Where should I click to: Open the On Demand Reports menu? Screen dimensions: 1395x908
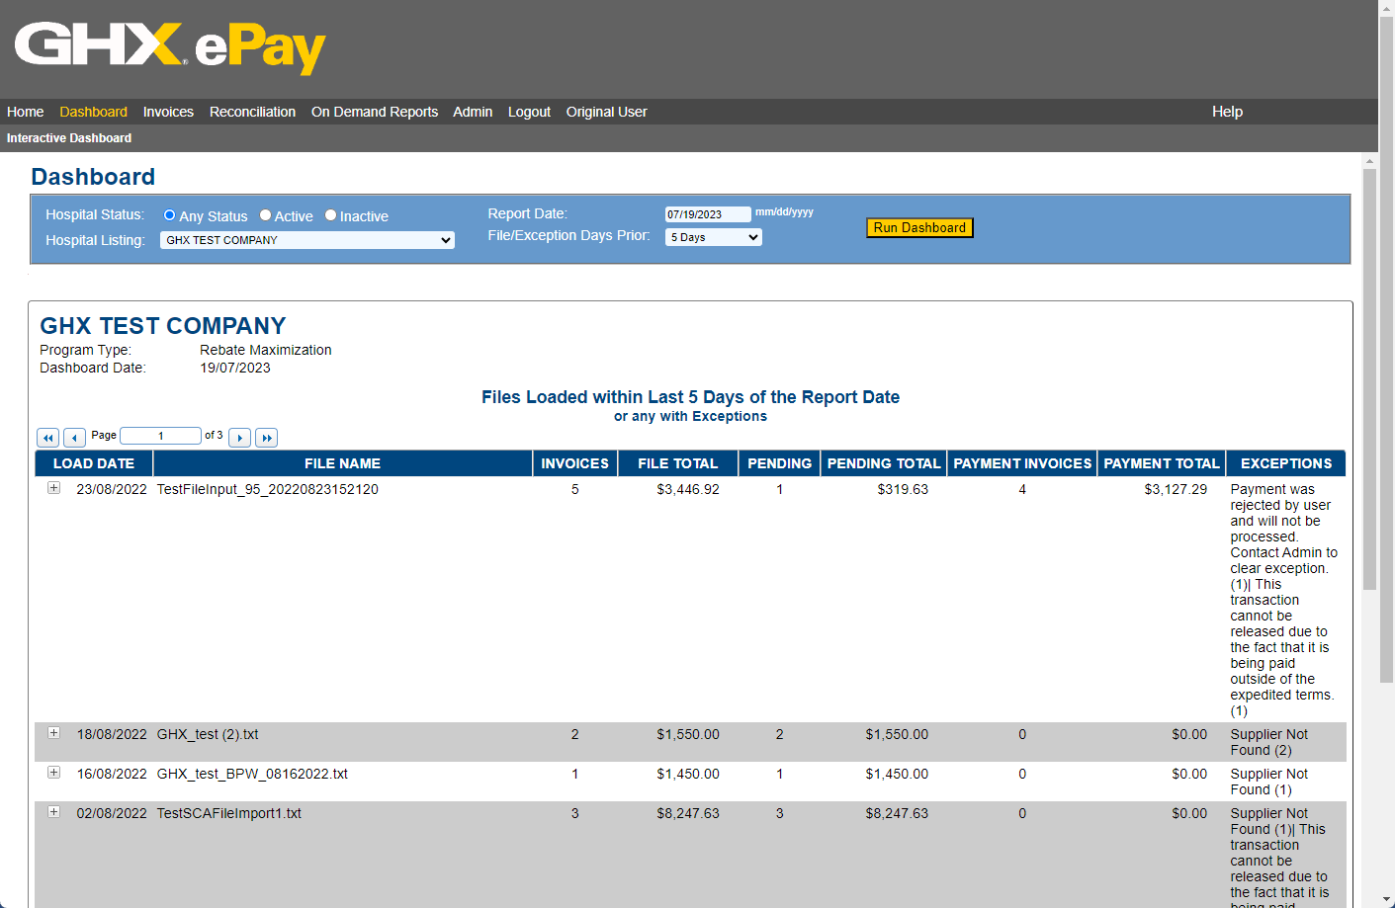[374, 112]
